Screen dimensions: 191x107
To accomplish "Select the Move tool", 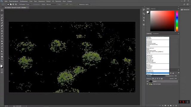I will tap(2, 10).
